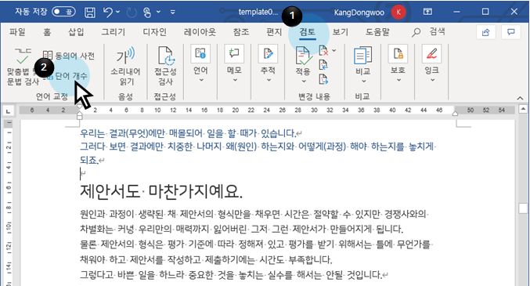
Task: Open the 파일 tab
Action: coord(17,32)
